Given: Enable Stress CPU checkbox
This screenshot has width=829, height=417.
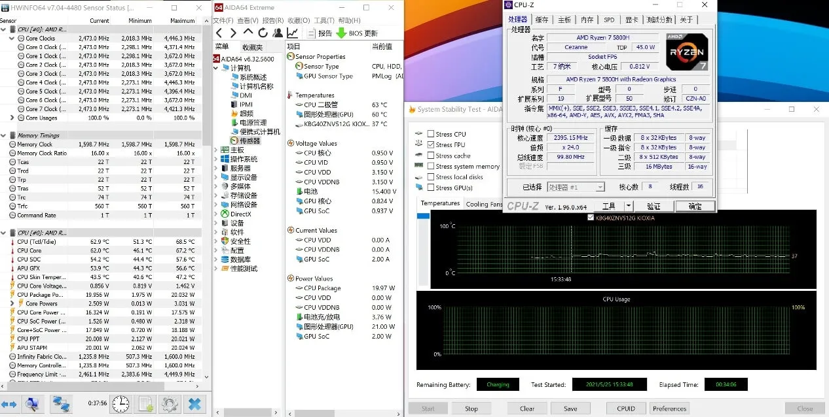Looking at the screenshot, I should click(430, 134).
